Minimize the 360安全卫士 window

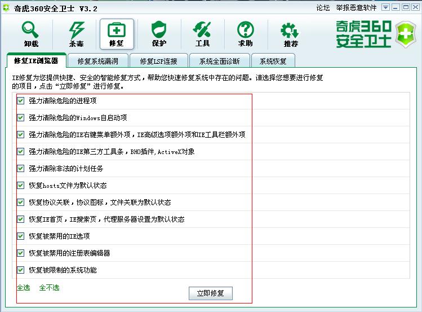click(x=396, y=7)
